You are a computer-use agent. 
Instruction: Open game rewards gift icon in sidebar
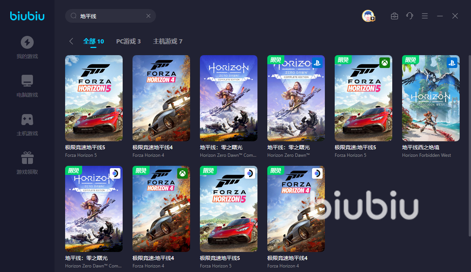point(27,158)
